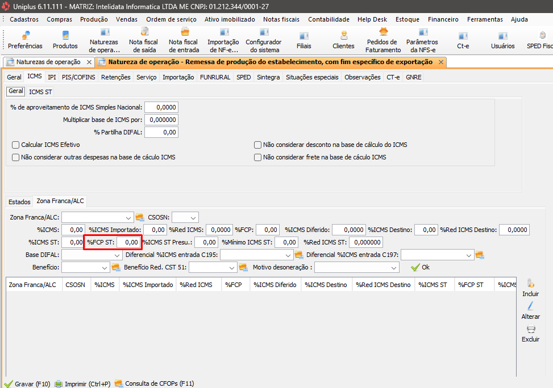Check Não considerar frete na base
553x388 pixels.
point(258,157)
